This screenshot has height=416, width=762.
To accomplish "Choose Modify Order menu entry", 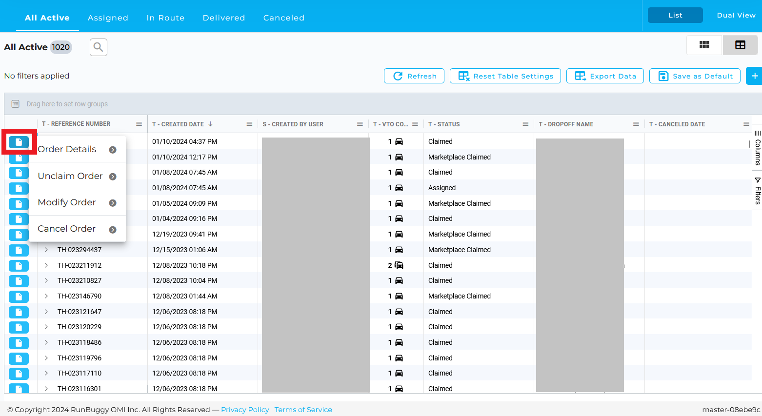I will point(77,202).
